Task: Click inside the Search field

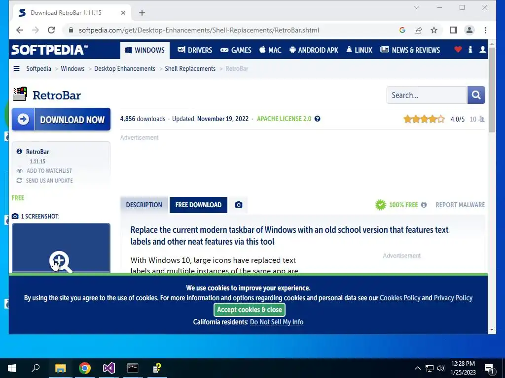Action: pos(427,95)
